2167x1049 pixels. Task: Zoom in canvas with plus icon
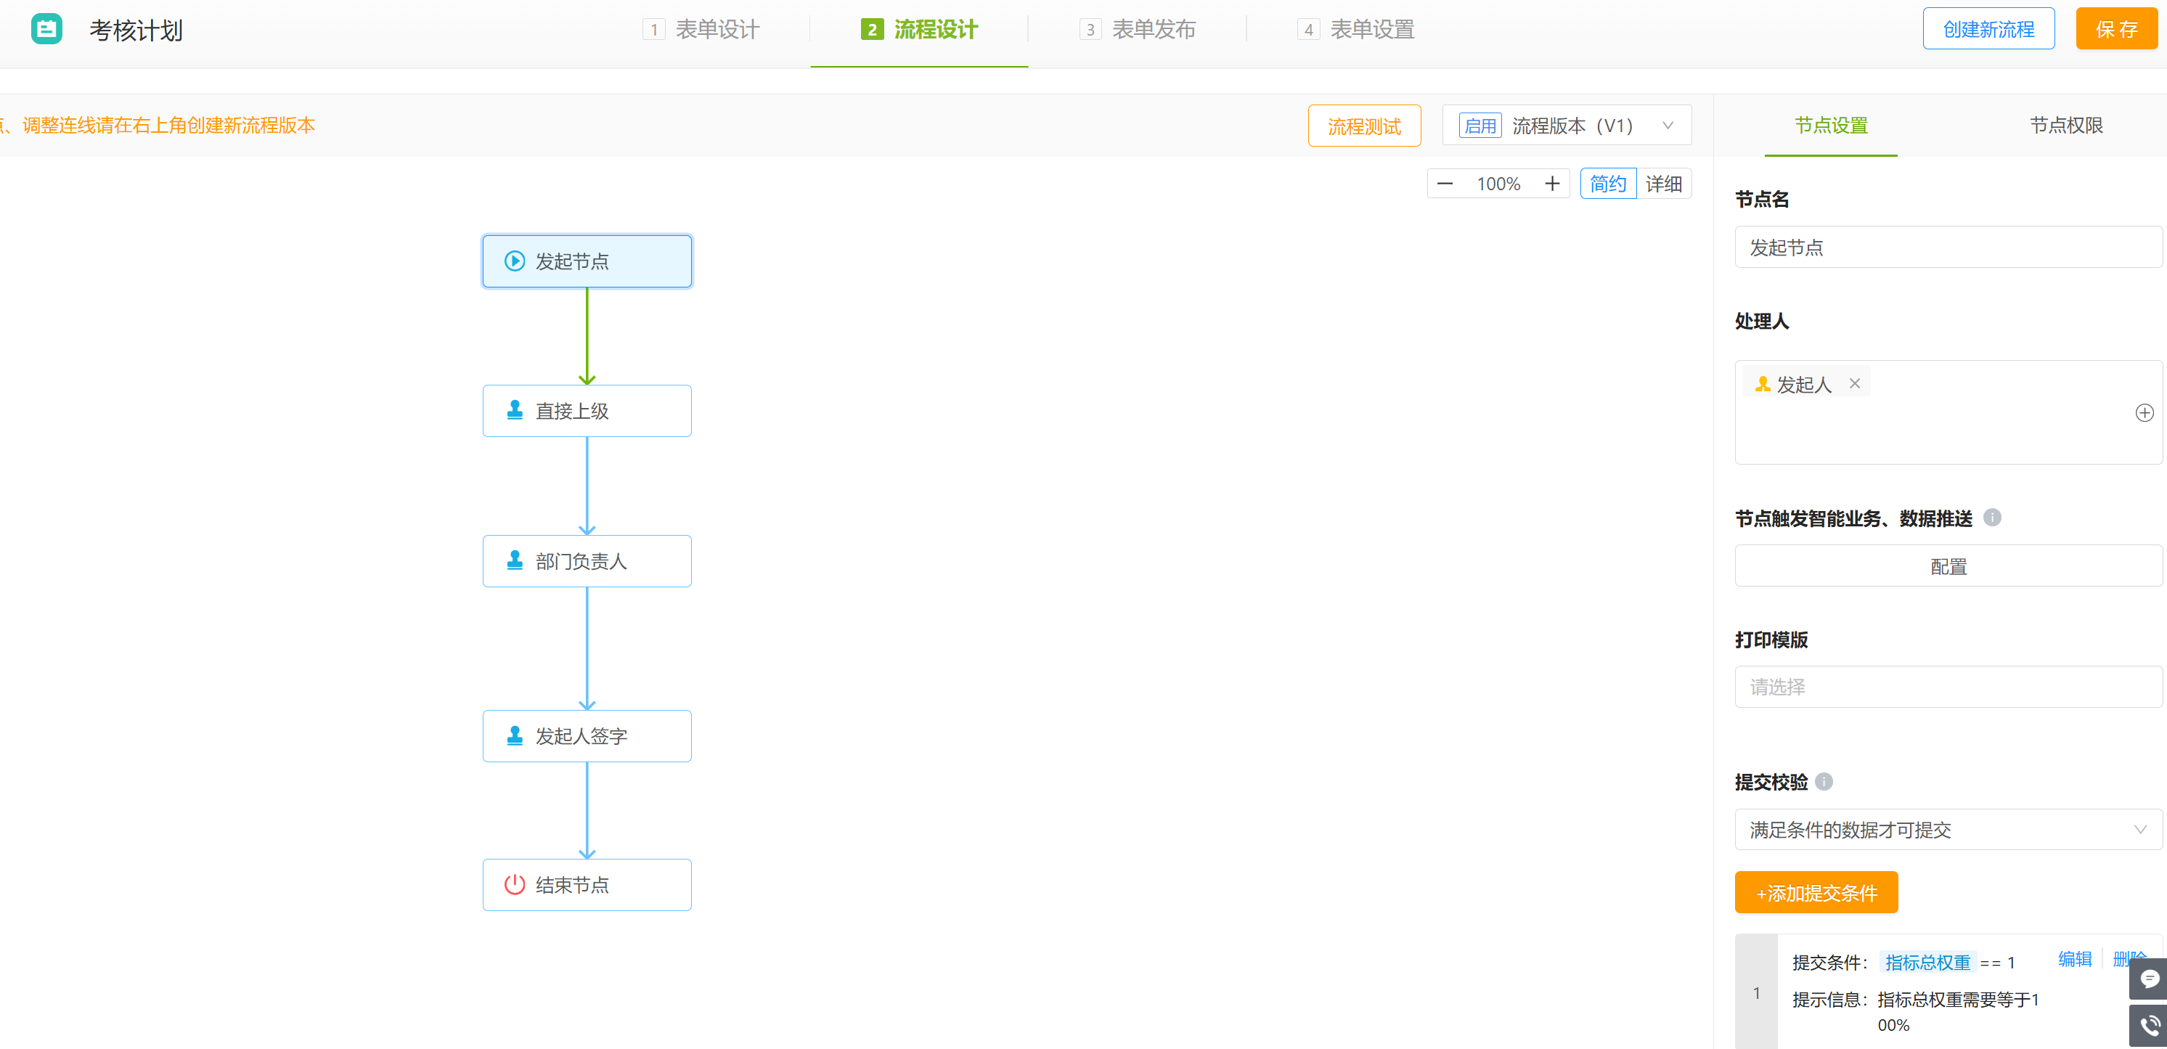1551,184
